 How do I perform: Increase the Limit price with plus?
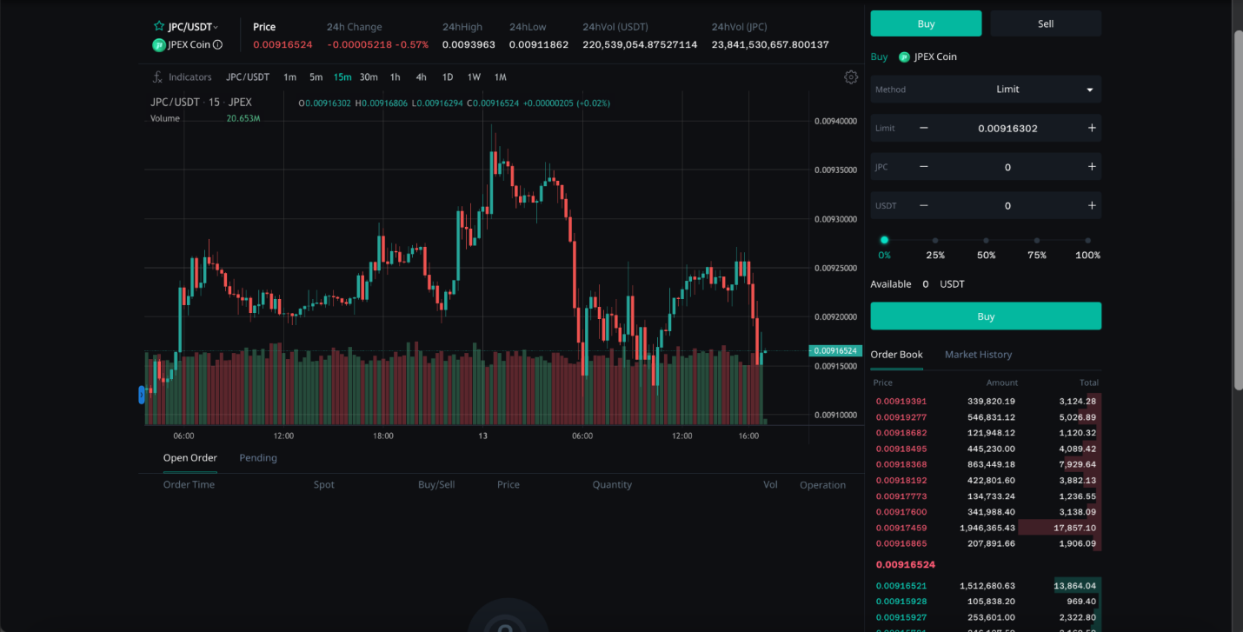tap(1092, 128)
